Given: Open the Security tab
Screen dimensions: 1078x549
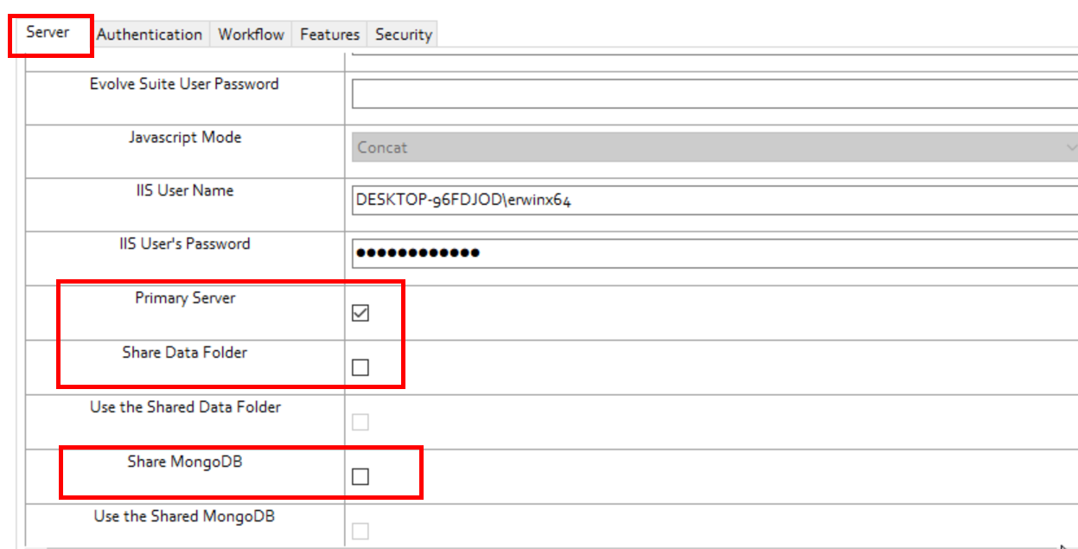Looking at the screenshot, I should pos(403,35).
